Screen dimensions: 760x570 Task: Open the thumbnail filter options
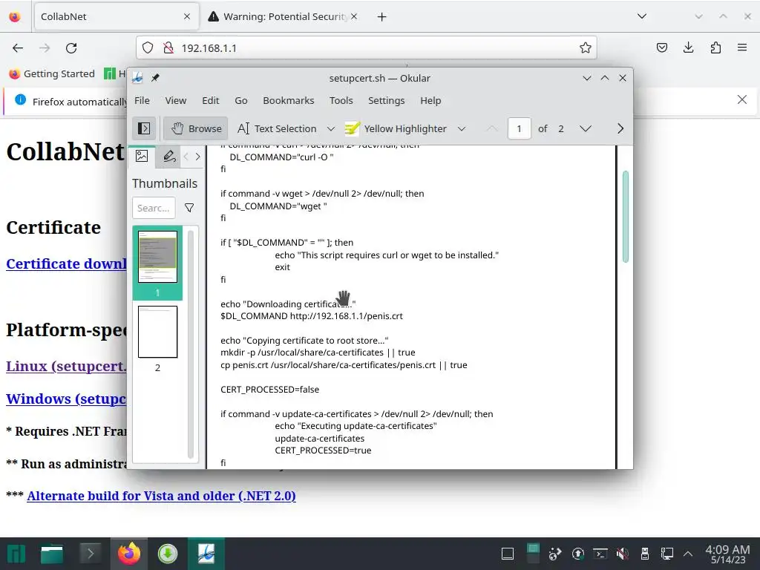189,208
